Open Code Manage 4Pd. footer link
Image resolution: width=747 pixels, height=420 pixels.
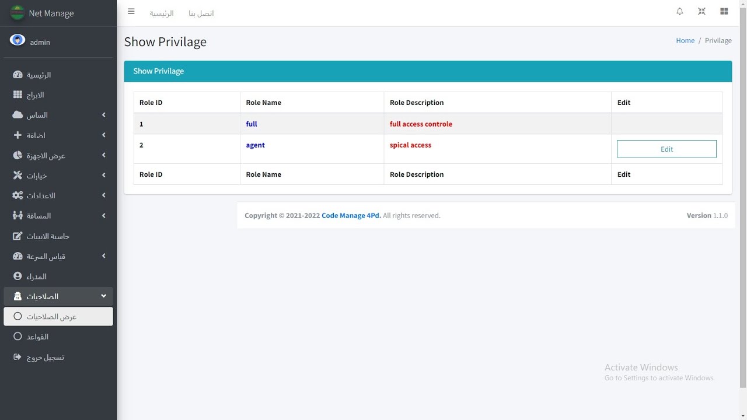[x=351, y=215]
